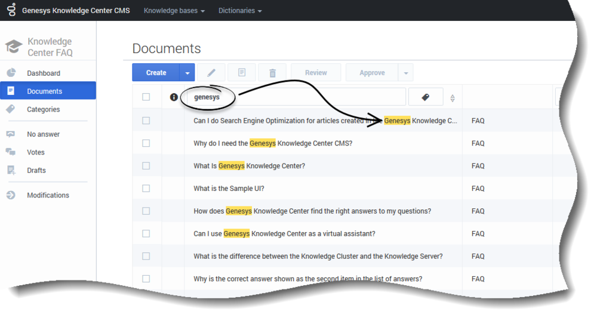Open 'Why do I need the Genesys Knowledge Center CMS?'
Image resolution: width=597 pixels, height=318 pixels.
click(273, 143)
